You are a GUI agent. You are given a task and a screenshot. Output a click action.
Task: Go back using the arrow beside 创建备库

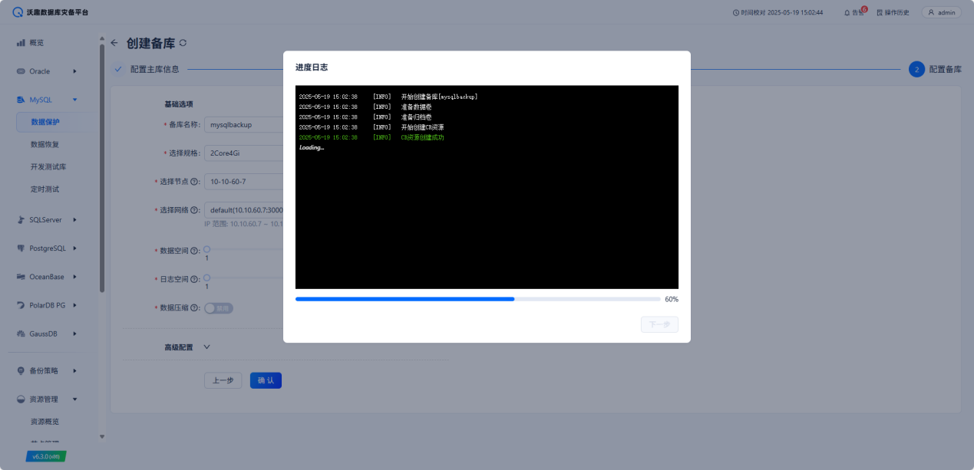(x=114, y=43)
